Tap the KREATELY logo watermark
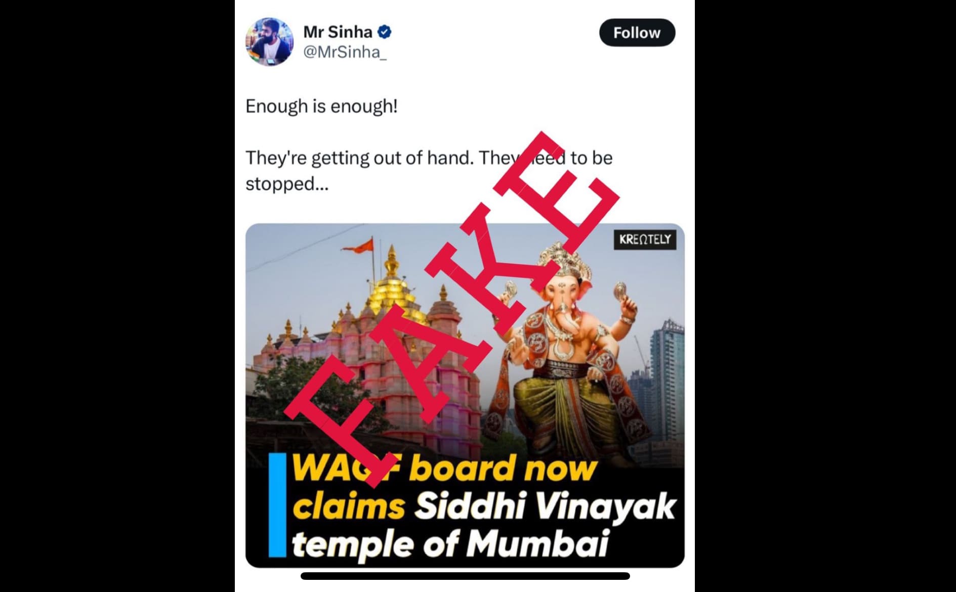956x592 pixels. 645,239
